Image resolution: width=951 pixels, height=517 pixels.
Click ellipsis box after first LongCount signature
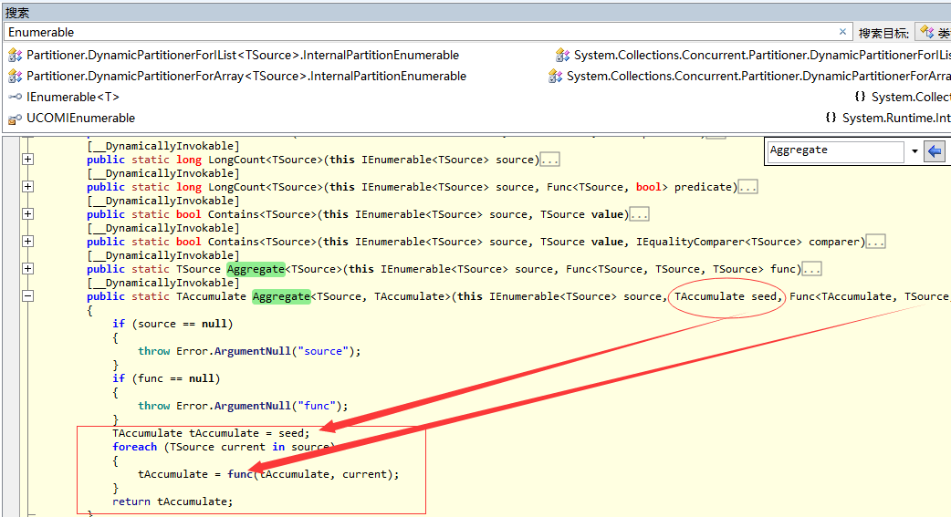pyautogui.click(x=549, y=160)
